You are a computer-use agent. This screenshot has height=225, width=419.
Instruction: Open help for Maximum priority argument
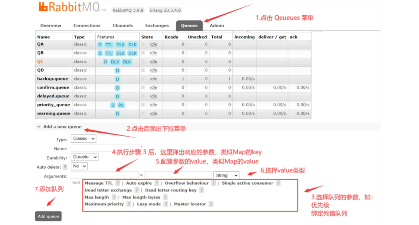pos(128,204)
